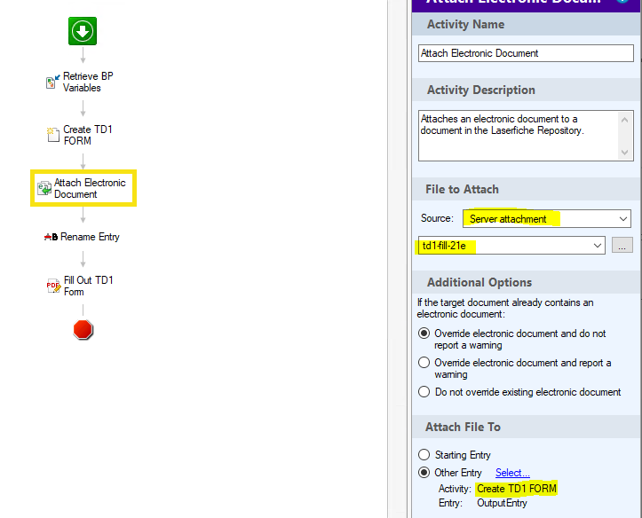This screenshot has width=642, height=518.
Task: Click the Fill Out TD1 Form PDF icon
Action: click(53, 286)
